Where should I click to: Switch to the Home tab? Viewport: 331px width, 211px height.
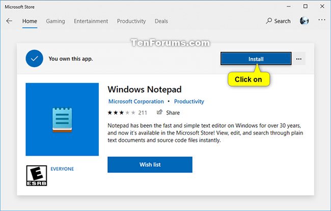tap(30, 21)
